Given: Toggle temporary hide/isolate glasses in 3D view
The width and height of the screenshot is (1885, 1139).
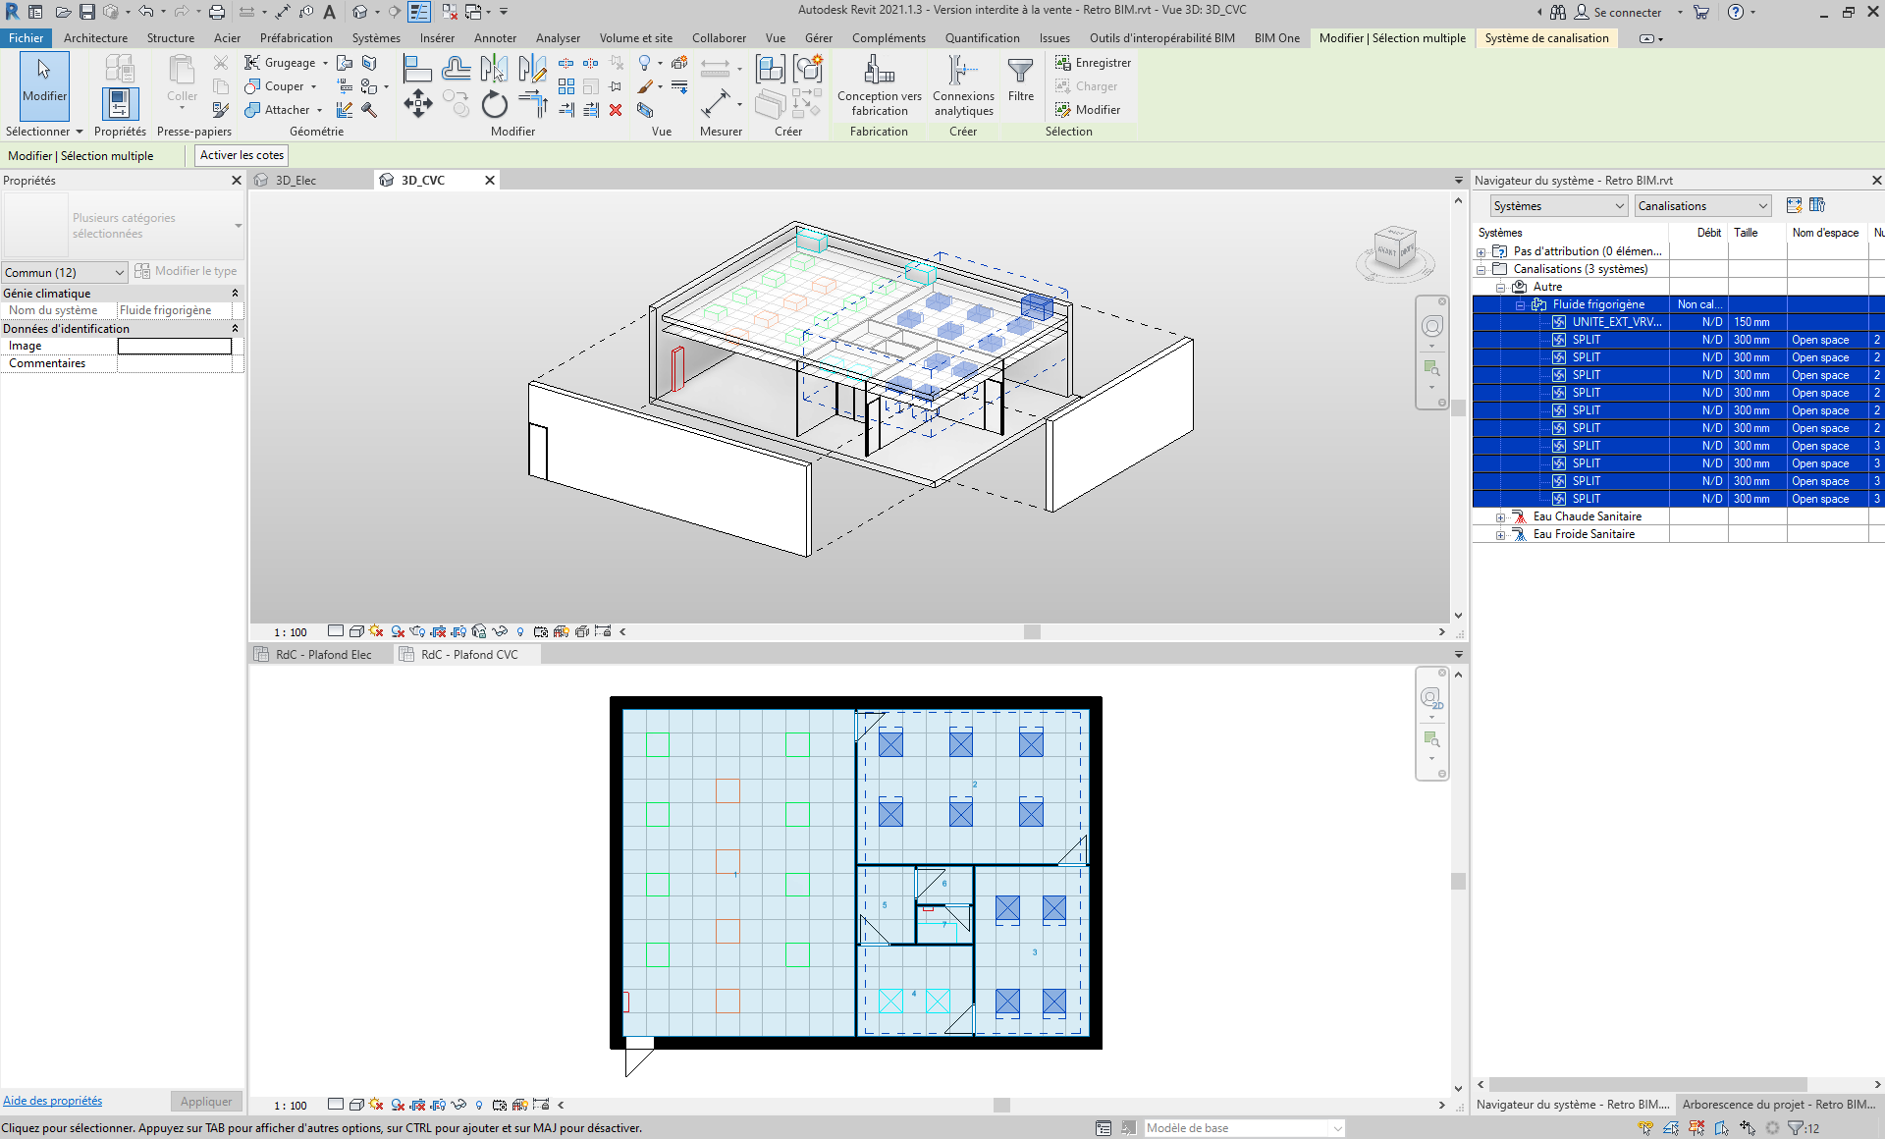Looking at the screenshot, I should pyautogui.click(x=500, y=631).
